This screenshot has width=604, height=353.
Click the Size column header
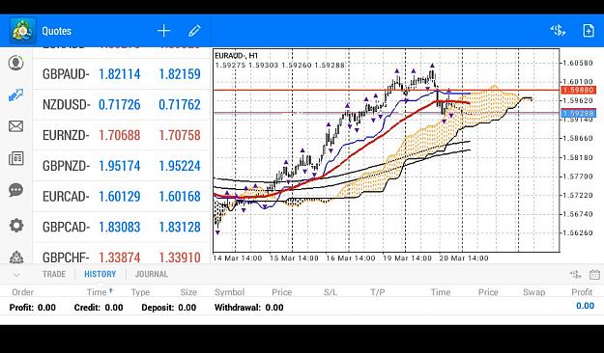[188, 292]
